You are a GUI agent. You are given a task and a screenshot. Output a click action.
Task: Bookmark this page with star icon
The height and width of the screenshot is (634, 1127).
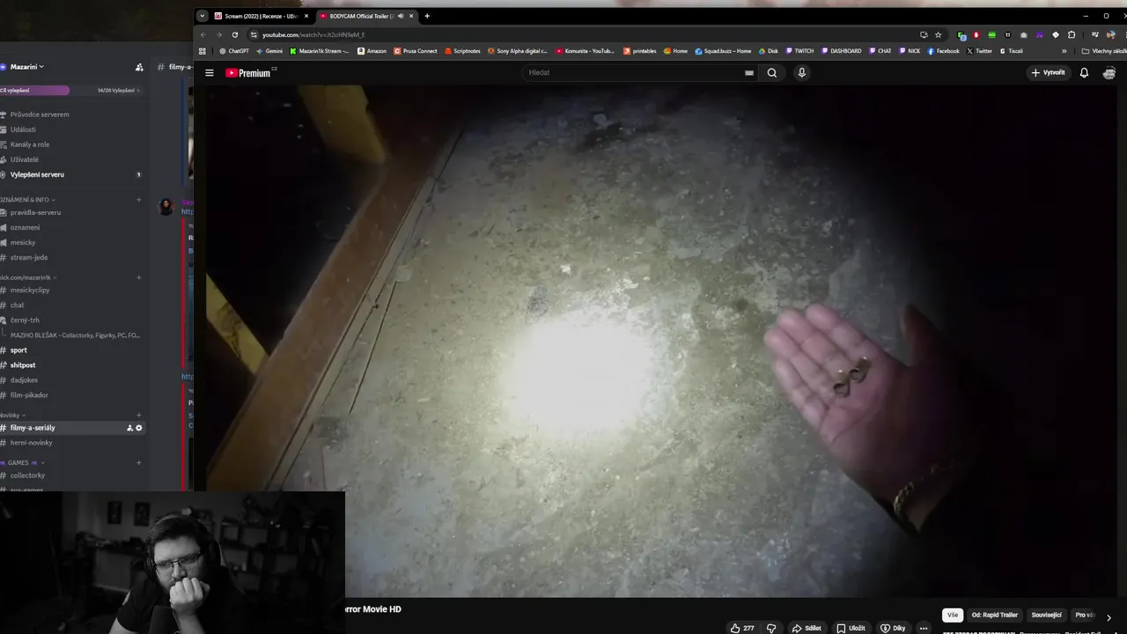point(939,34)
